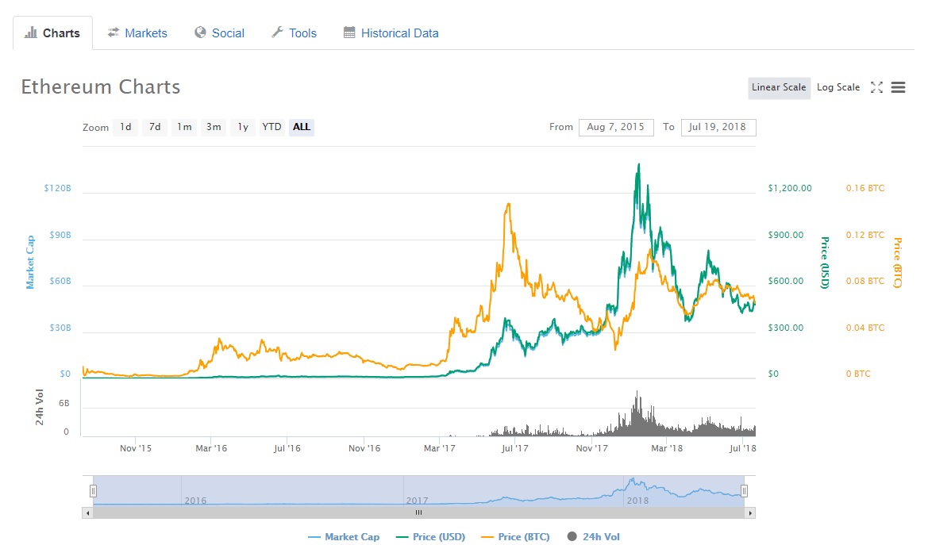
Task: Set zoom range to 3m
Action: pos(214,127)
